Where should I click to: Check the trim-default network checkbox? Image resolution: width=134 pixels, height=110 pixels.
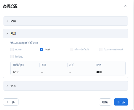(71, 49)
